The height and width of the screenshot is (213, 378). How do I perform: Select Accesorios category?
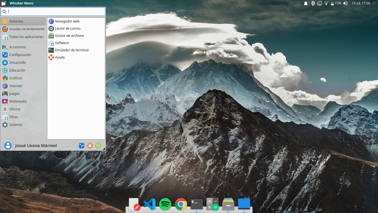[23, 47]
